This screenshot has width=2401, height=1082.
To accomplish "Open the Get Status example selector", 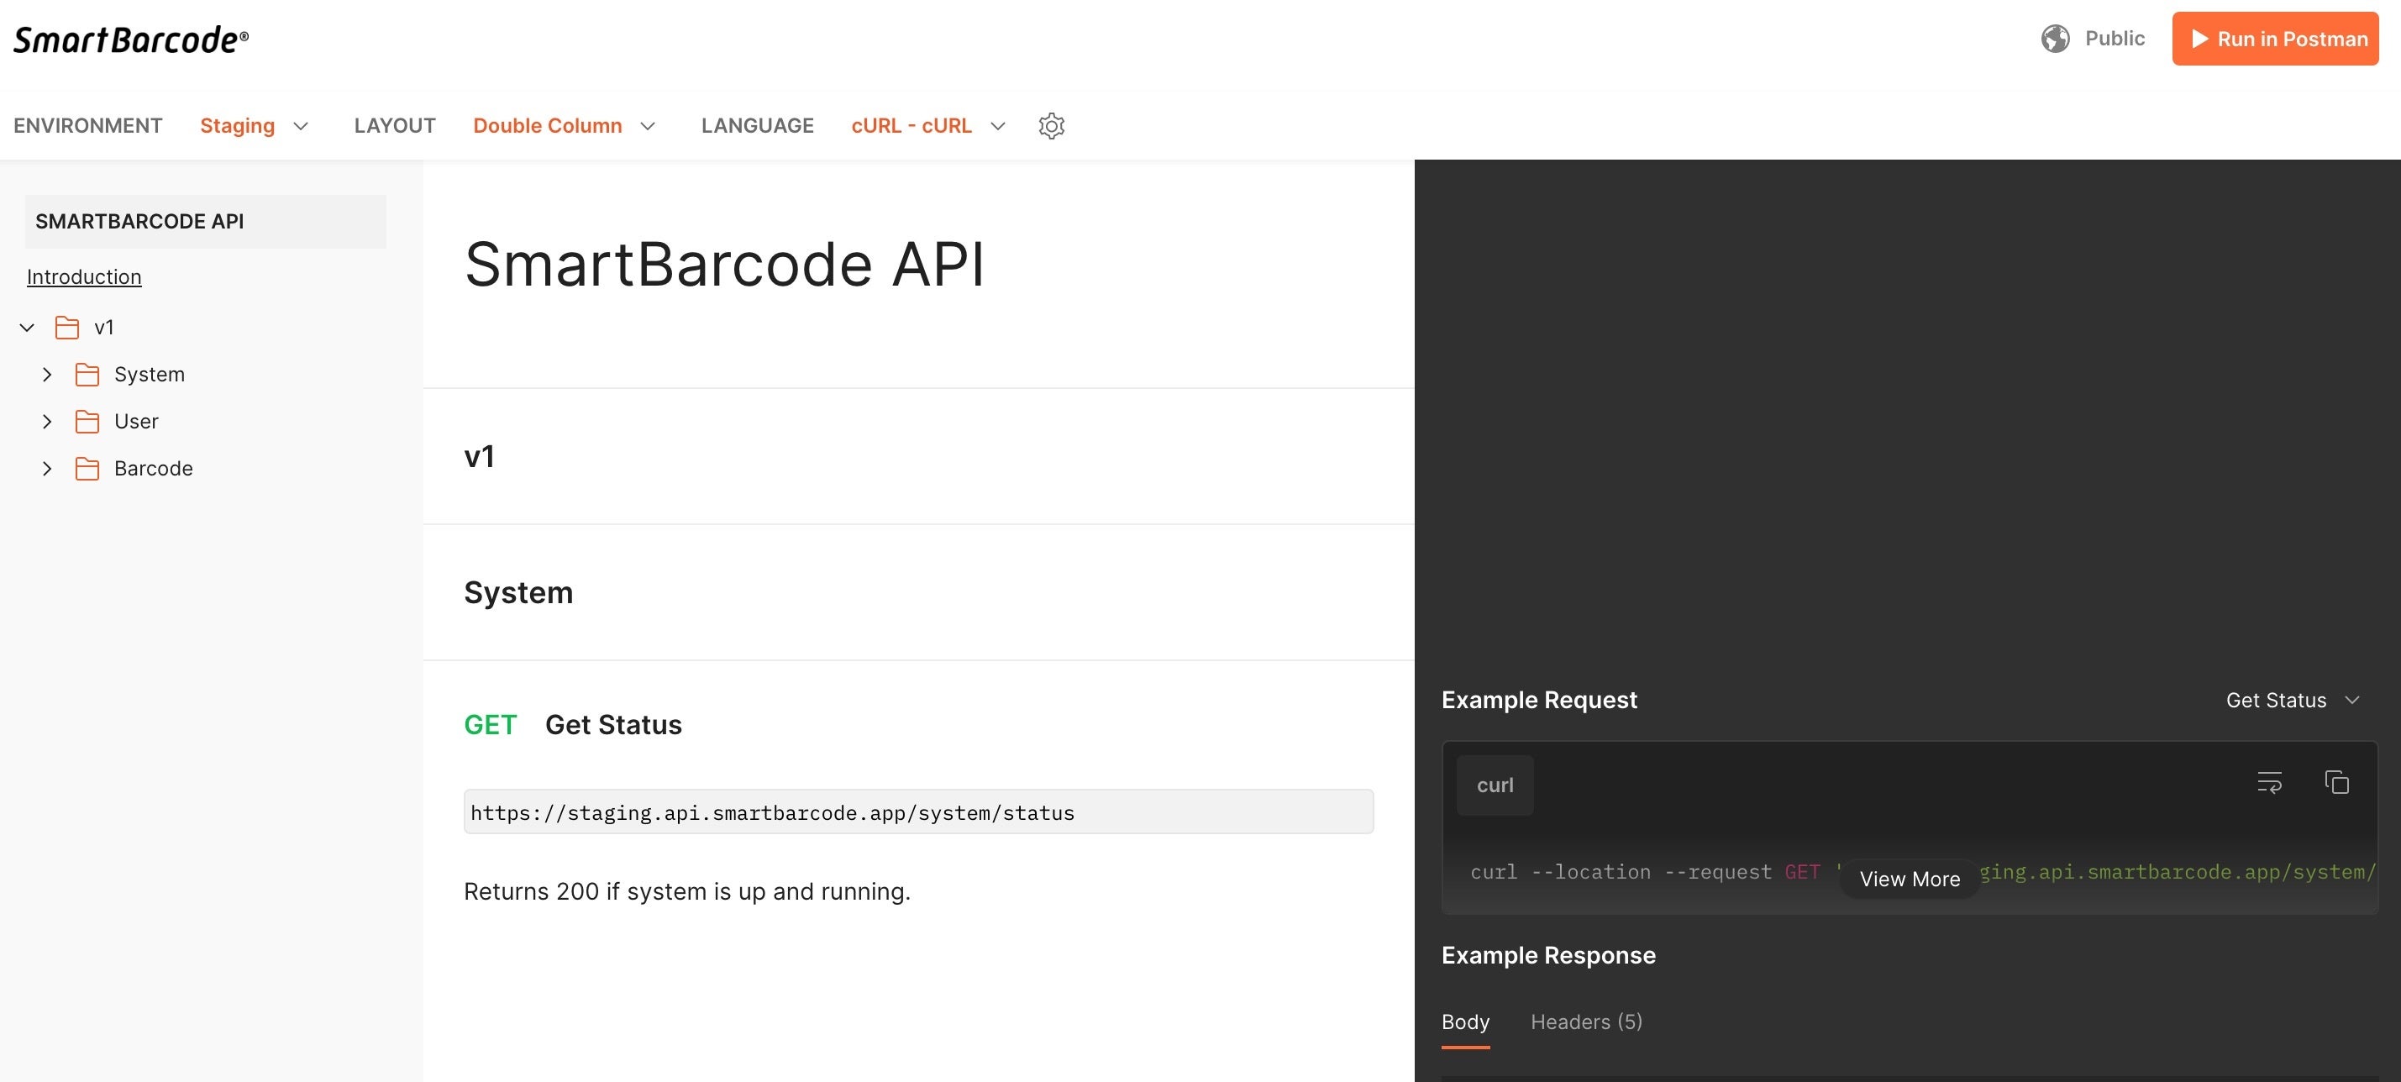I will [x=2292, y=700].
